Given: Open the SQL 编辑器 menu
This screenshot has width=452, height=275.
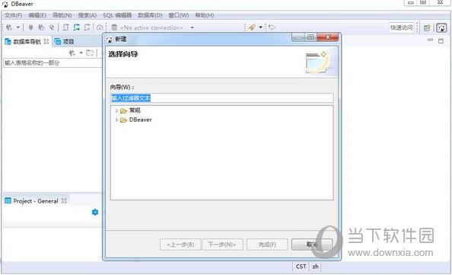Looking at the screenshot, I should pyautogui.click(x=117, y=15).
